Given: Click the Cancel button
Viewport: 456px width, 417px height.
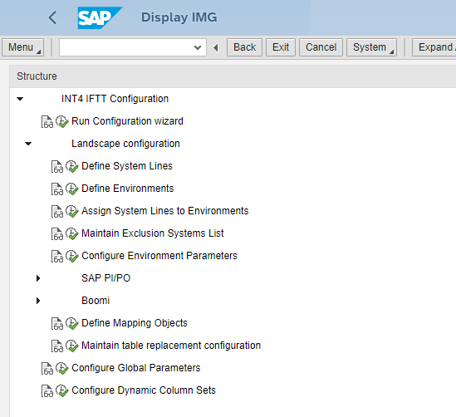Looking at the screenshot, I should (x=321, y=47).
